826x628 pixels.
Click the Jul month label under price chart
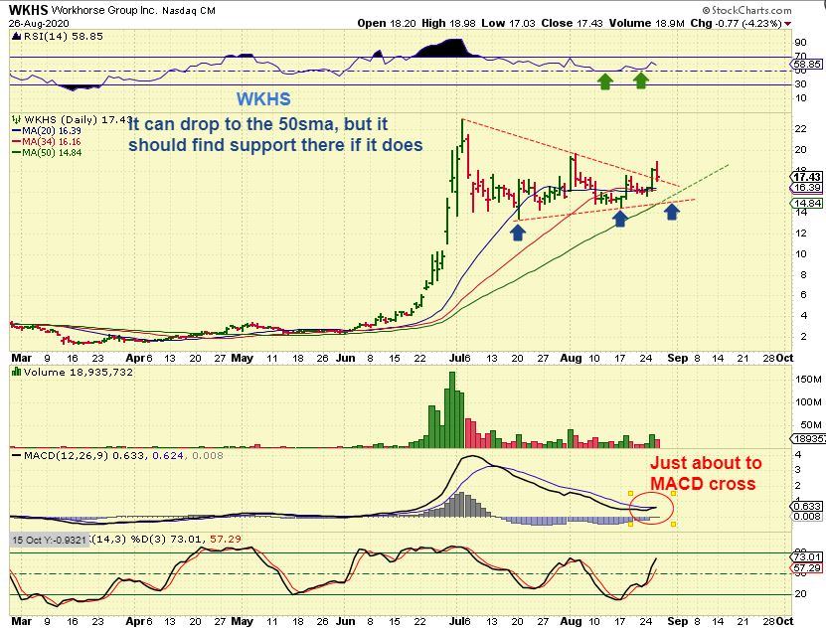[456, 358]
